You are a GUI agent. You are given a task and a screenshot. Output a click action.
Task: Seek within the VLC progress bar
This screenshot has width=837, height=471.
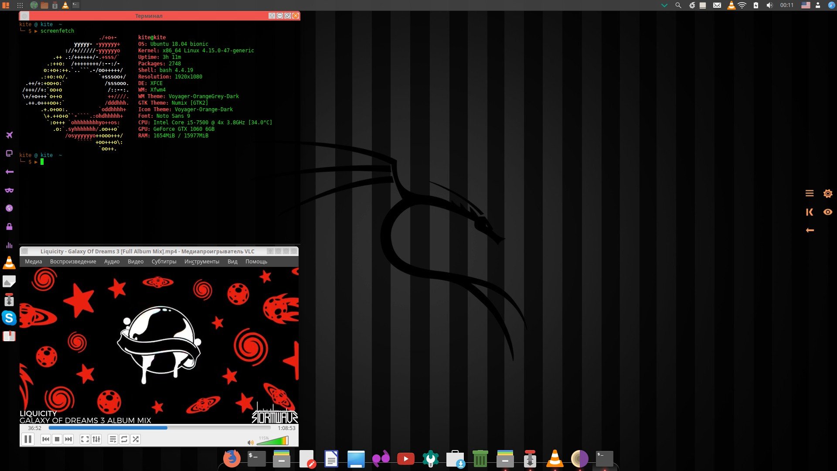(159, 428)
